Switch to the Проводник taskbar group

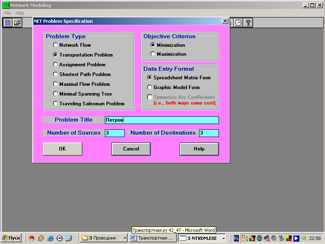pos(104,238)
